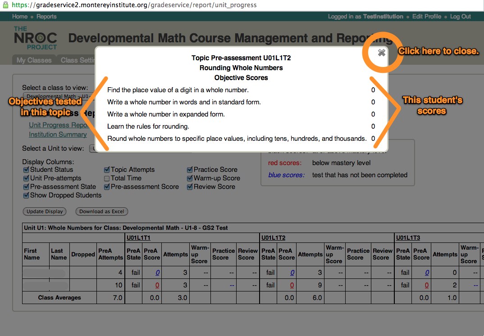Click the browser address bar URL
Screen dimensions: 484x336
[134, 5]
